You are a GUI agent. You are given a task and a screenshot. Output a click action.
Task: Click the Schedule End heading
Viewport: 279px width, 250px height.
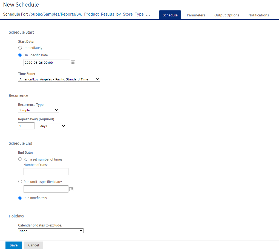point(21,143)
